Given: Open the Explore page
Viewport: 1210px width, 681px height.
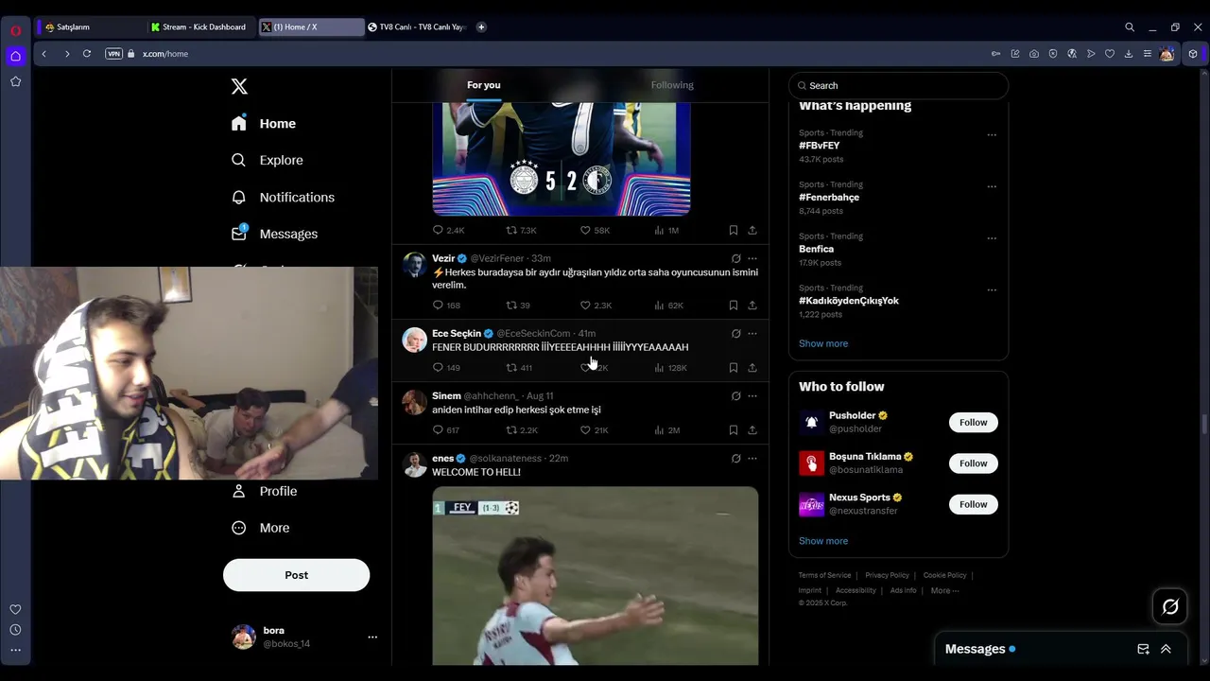Looking at the screenshot, I should pos(268,160).
